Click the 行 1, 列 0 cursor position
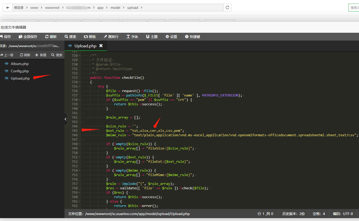Screen dimensions: 359x221 [265, 214]
